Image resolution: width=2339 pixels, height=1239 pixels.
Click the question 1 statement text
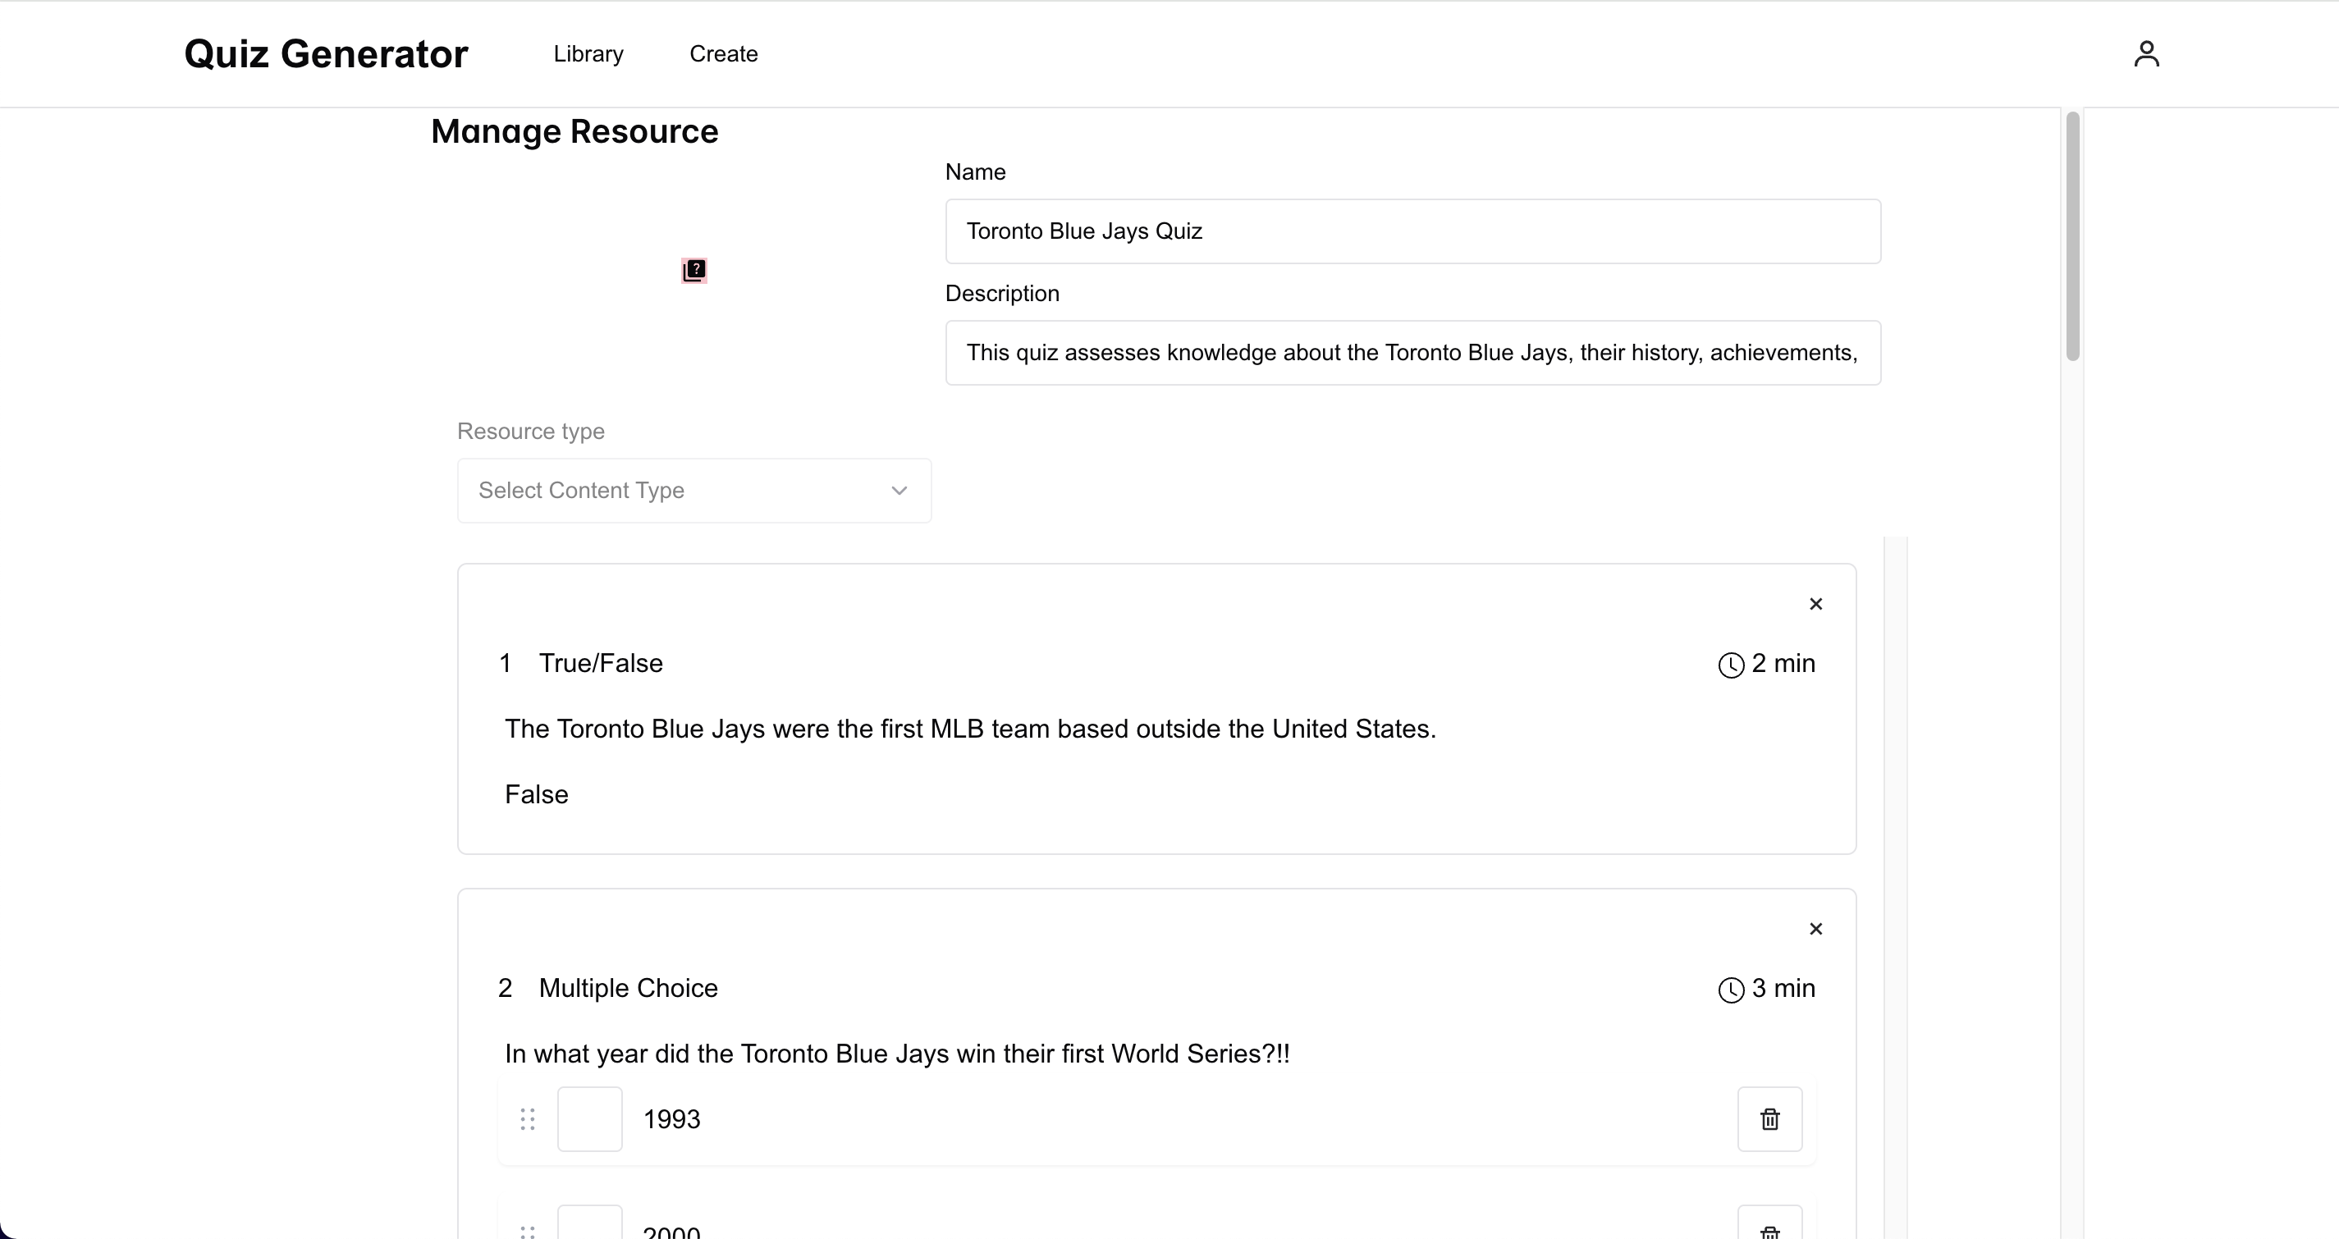point(970,729)
